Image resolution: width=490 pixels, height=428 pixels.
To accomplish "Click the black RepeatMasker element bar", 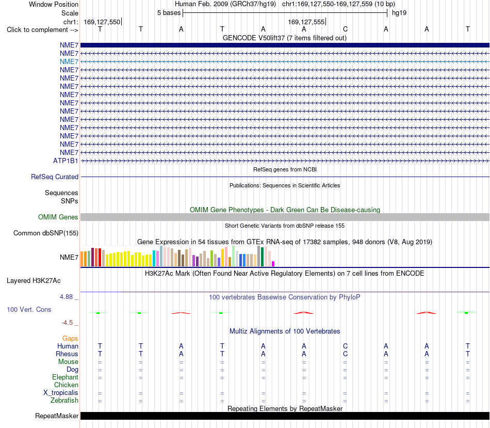I will point(285,416).
